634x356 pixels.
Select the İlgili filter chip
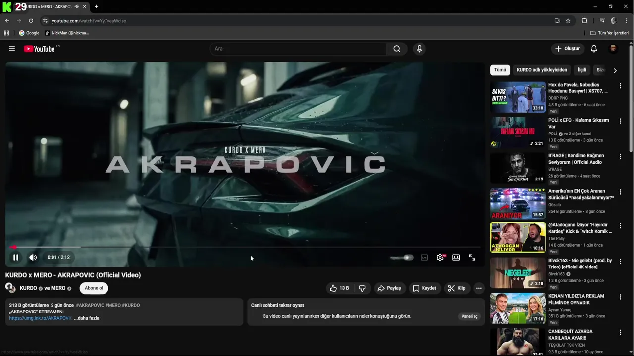click(x=582, y=70)
